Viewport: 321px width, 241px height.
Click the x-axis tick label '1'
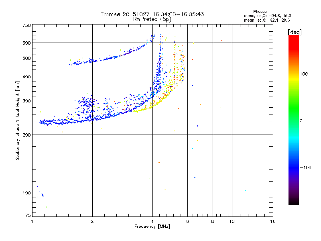click(x=32, y=221)
